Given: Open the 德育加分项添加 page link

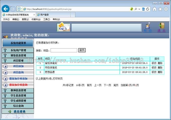Looking at the screenshot, I should pyautogui.click(x=18, y=78).
